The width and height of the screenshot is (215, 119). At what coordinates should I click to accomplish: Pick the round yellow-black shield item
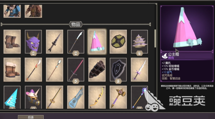point(118,42)
